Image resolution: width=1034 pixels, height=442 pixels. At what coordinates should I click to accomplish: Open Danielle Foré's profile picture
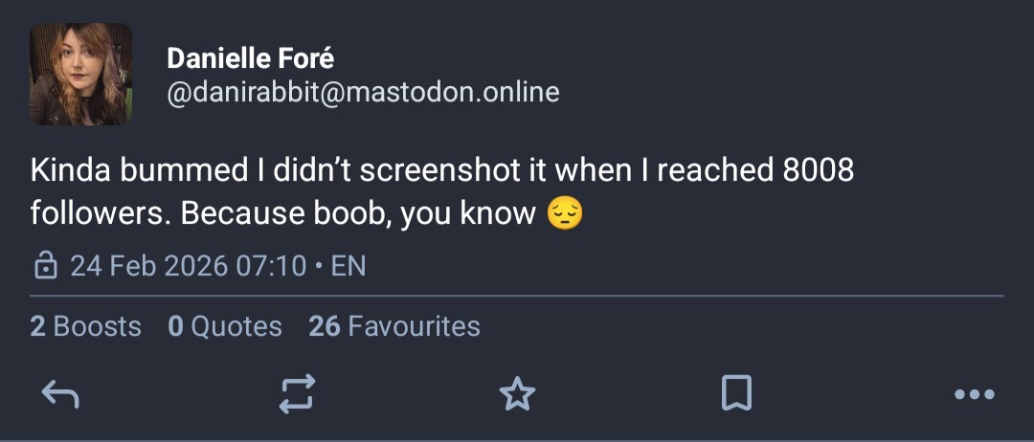[x=80, y=75]
